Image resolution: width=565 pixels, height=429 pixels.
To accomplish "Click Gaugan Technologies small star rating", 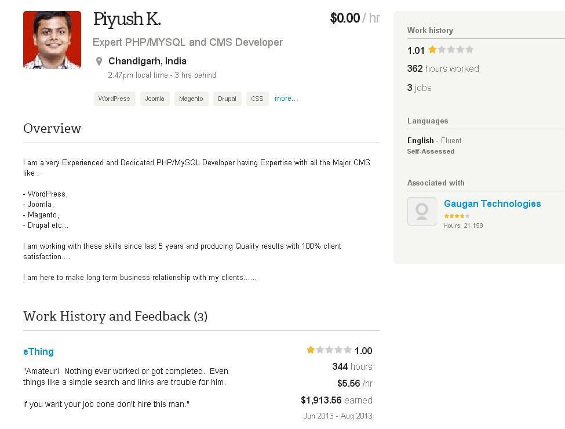I will [457, 216].
